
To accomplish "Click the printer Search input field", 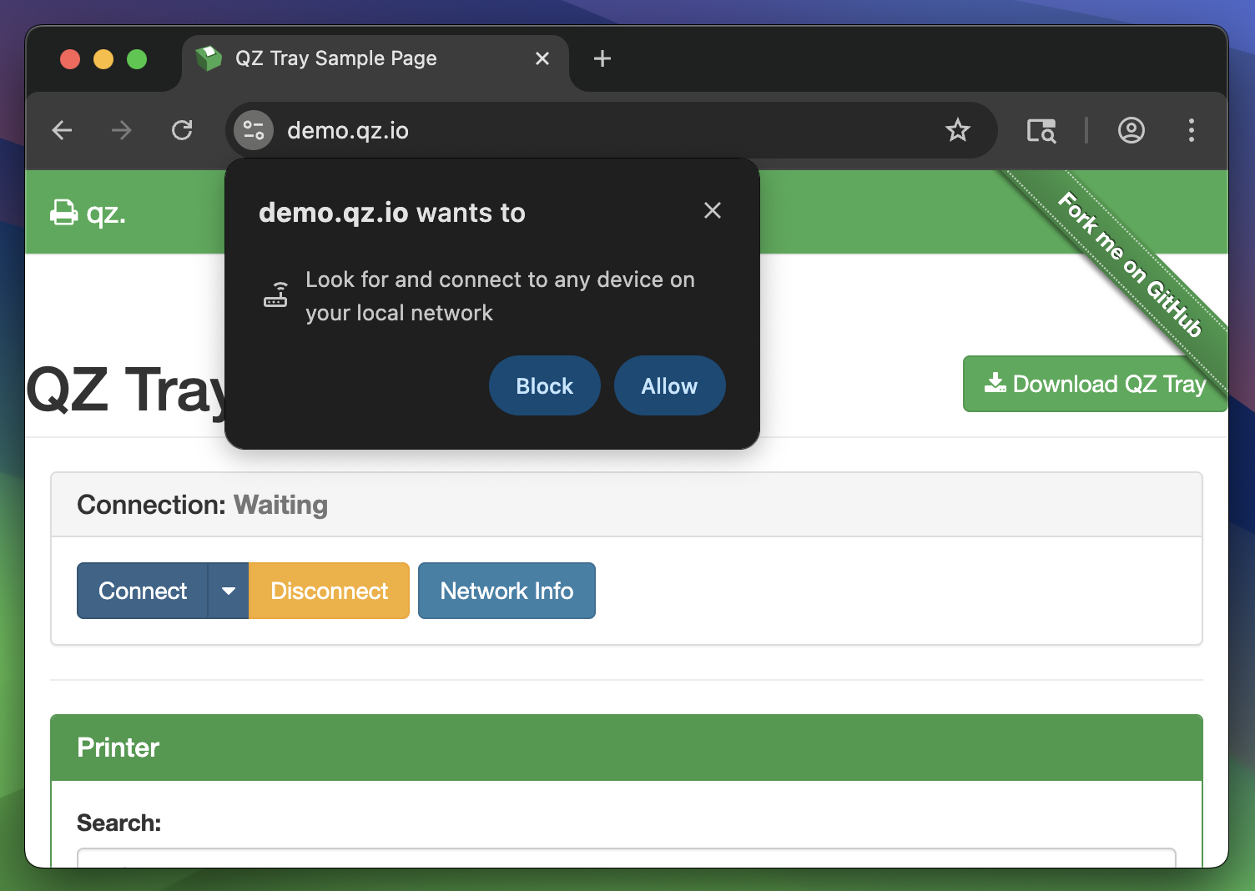I will [627, 858].
